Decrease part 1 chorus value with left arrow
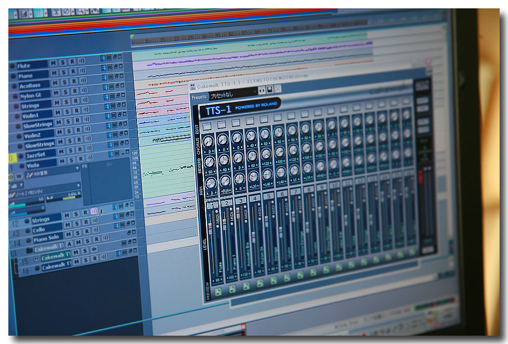 point(205,152)
